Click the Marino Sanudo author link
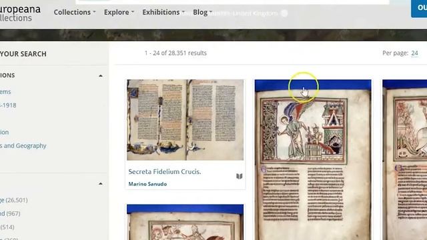This screenshot has height=240, width=427. tap(147, 184)
